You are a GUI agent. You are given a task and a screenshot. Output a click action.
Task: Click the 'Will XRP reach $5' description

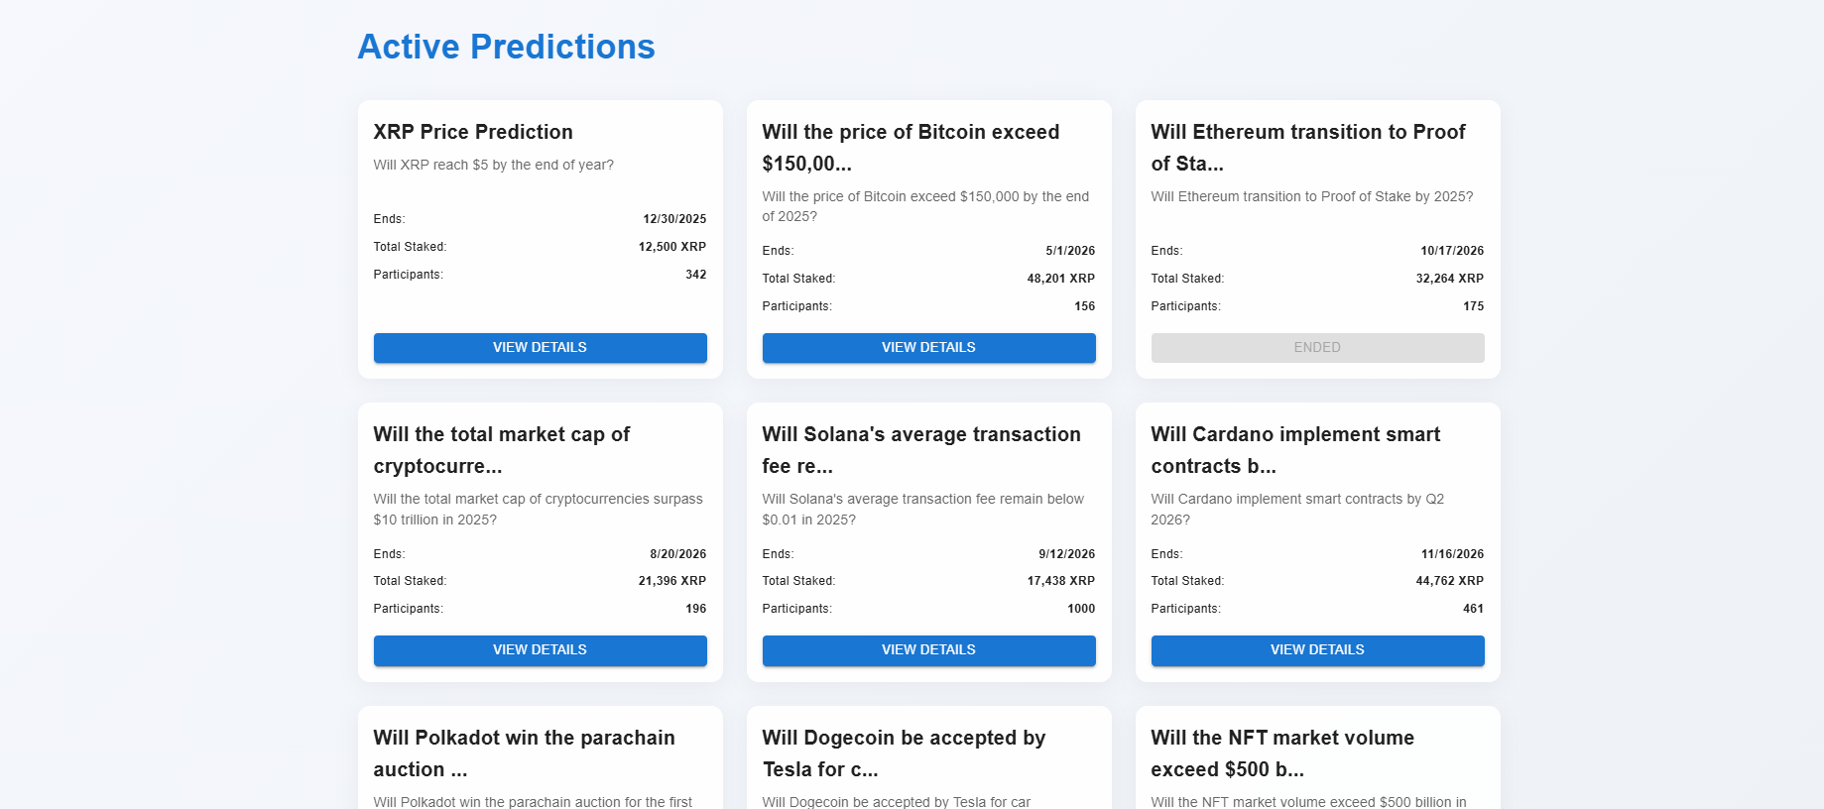(x=493, y=165)
